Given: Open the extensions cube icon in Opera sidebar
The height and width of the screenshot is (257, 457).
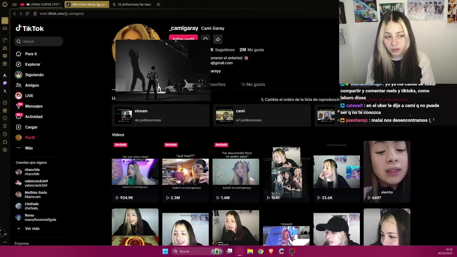Looking at the screenshot, I should tap(5, 142).
